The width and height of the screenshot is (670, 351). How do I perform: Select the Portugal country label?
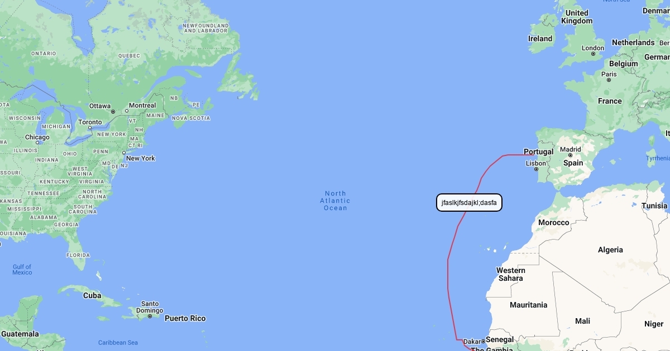539,152
